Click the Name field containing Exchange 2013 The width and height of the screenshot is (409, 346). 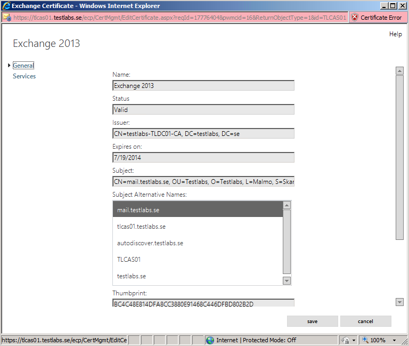click(x=203, y=86)
